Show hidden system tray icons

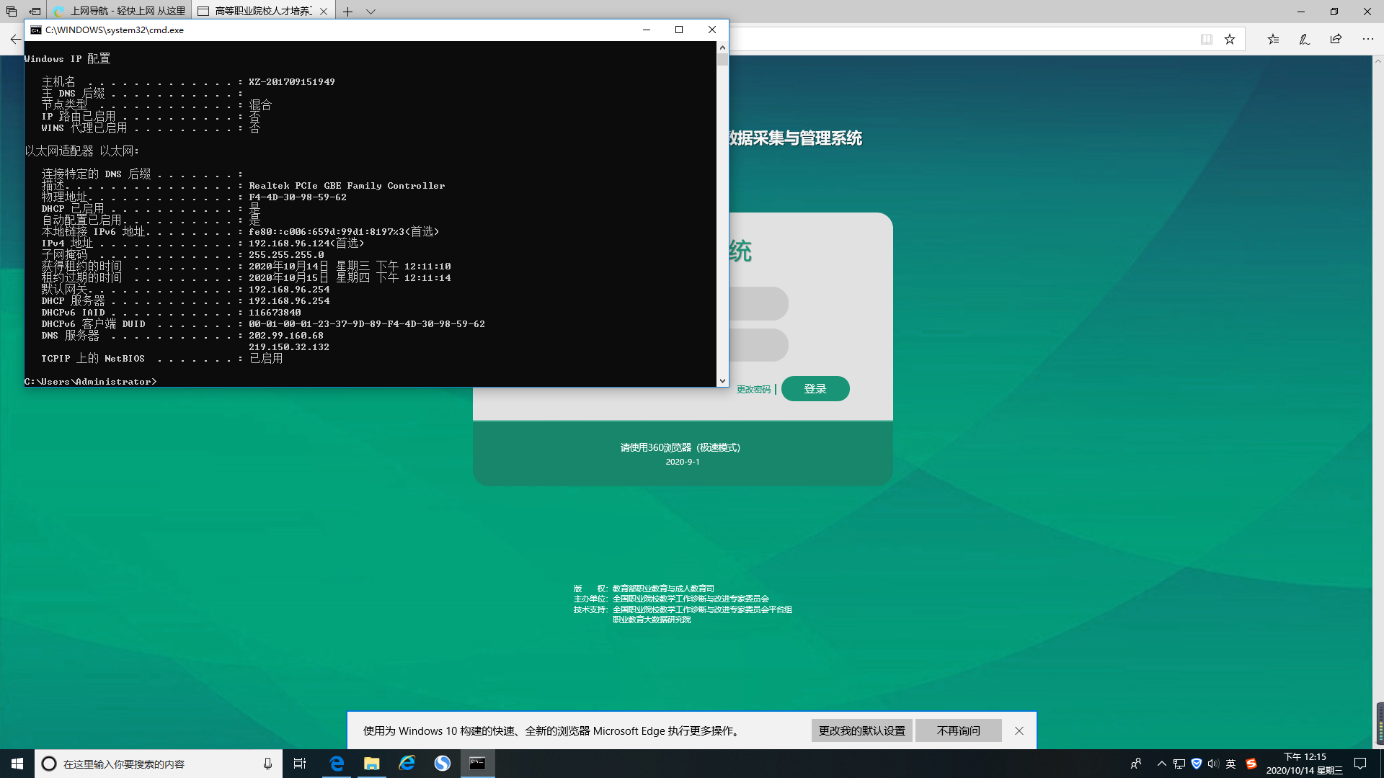[x=1161, y=764]
